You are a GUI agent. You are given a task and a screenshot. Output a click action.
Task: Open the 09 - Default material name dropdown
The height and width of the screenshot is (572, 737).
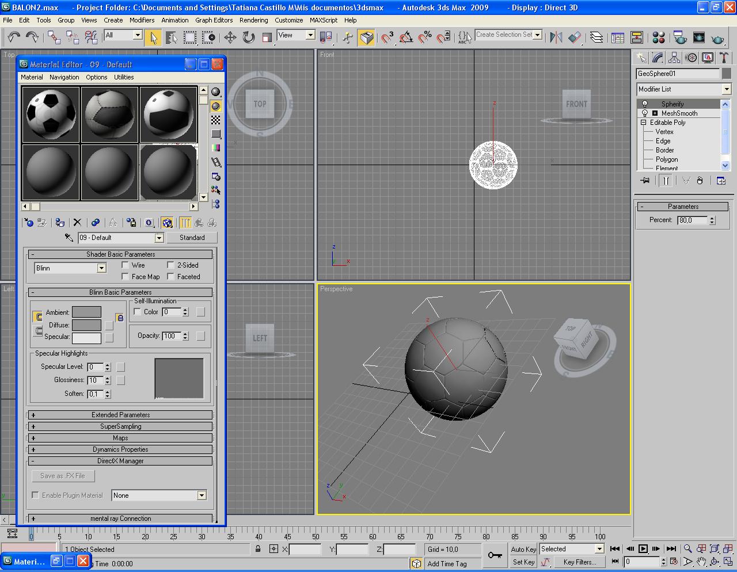click(x=159, y=238)
